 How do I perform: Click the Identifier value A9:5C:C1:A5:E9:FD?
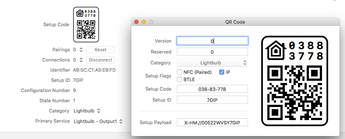tap(94, 70)
